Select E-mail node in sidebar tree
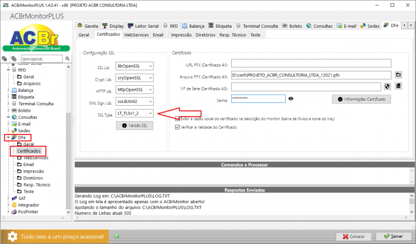This screenshot has height=244, width=416. (24, 124)
